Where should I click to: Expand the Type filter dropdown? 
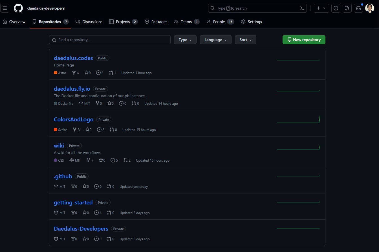tap(185, 40)
